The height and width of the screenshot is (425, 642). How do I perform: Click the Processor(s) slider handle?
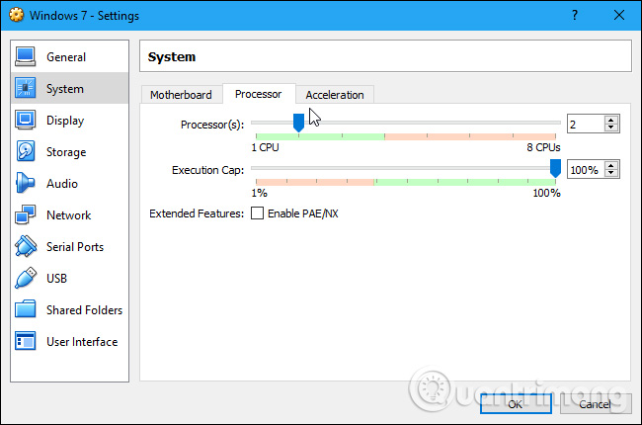pos(299,123)
